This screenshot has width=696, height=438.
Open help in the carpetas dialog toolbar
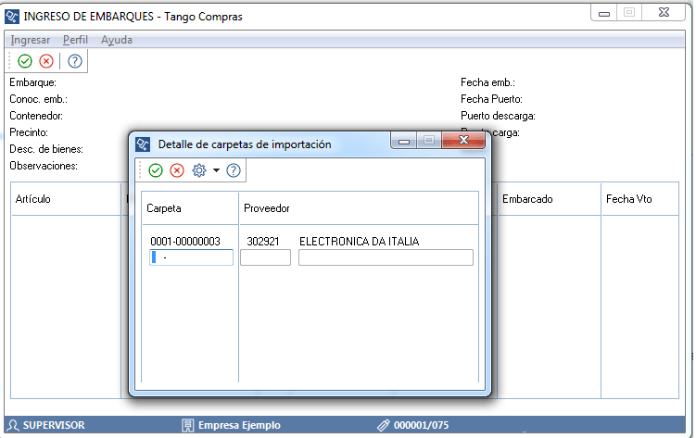click(234, 170)
